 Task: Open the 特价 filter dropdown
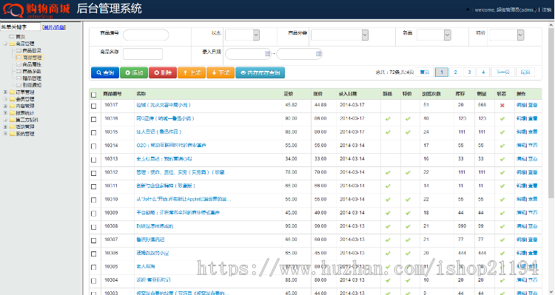point(506,35)
